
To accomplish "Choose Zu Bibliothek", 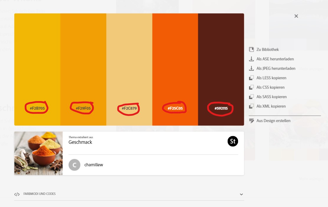I will click(268, 49).
